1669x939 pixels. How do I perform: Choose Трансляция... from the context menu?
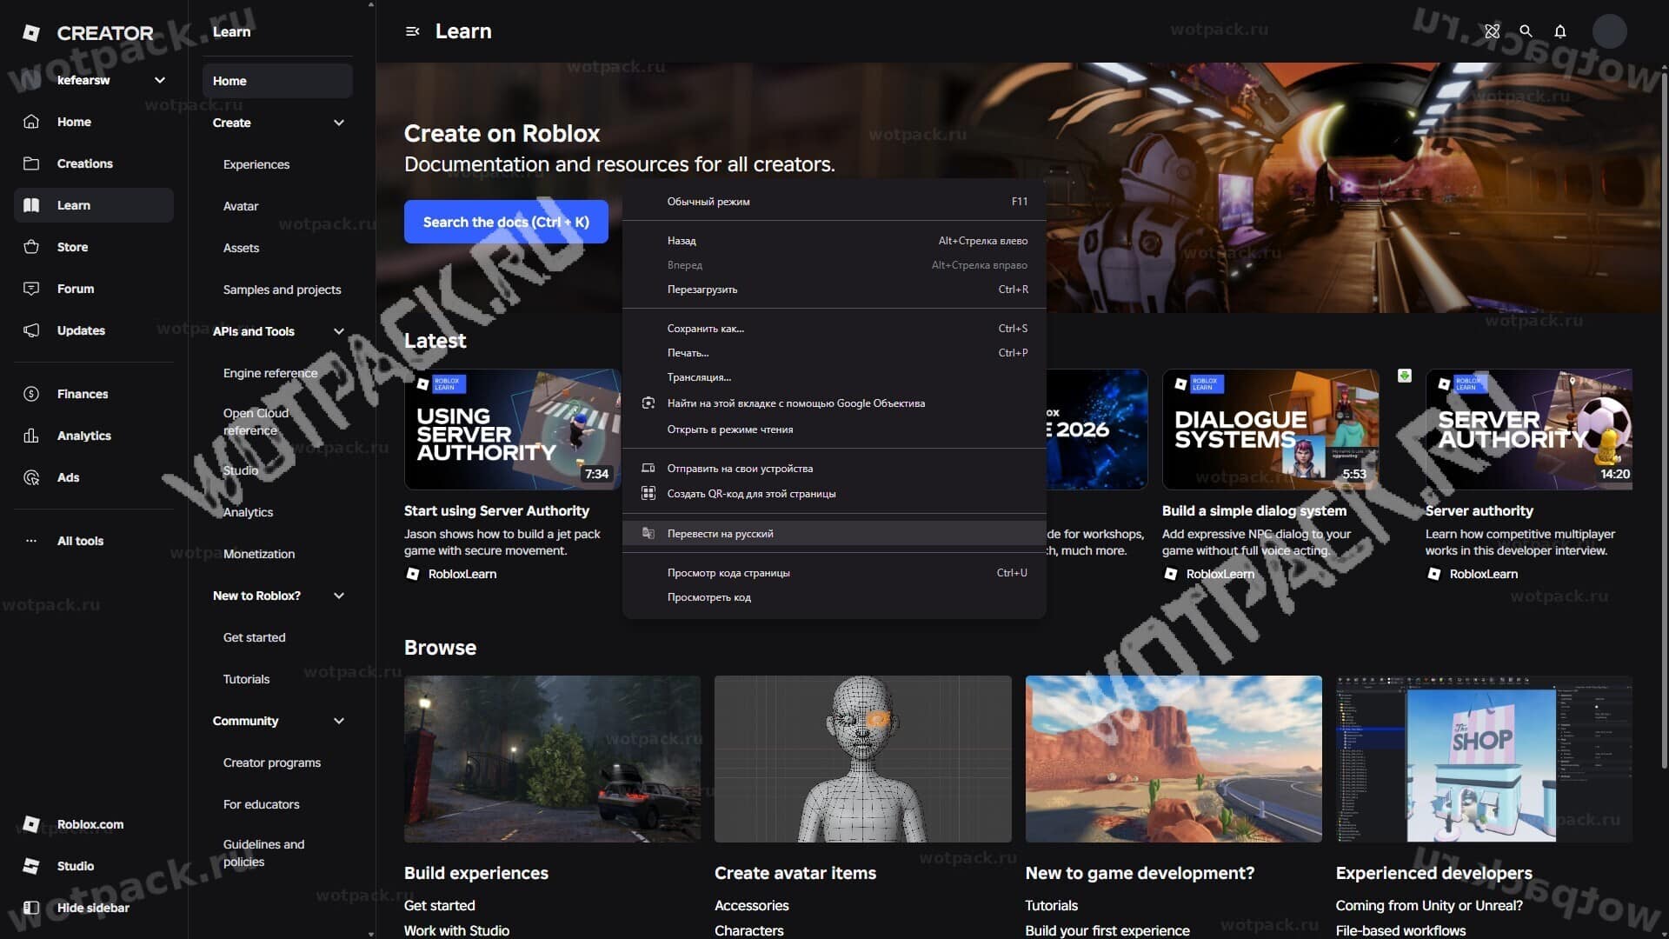[x=834, y=377]
